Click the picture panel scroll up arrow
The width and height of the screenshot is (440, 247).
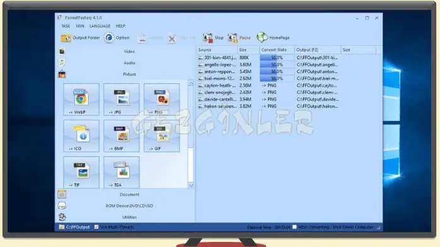click(x=191, y=83)
